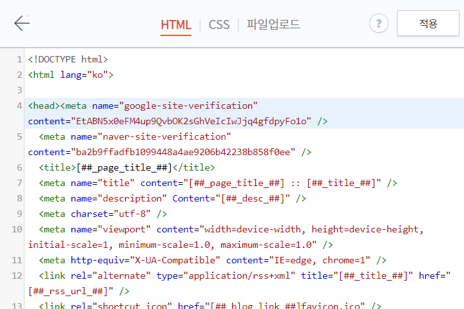Select line number 10 in the gutter
The height and width of the screenshot is (309, 464).
17,229
